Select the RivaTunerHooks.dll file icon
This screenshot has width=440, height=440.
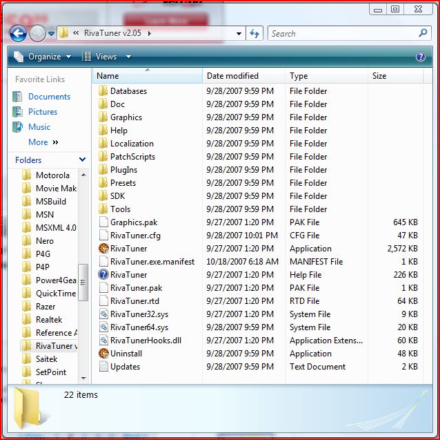pyautogui.click(x=103, y=341)
